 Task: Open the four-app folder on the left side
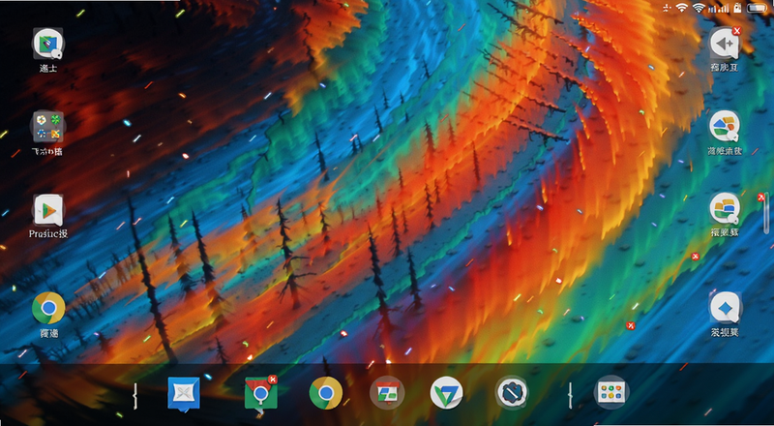(48, 126)
